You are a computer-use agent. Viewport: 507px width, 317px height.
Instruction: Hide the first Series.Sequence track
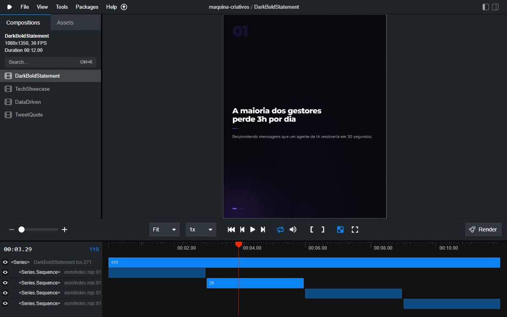point(5,272)
